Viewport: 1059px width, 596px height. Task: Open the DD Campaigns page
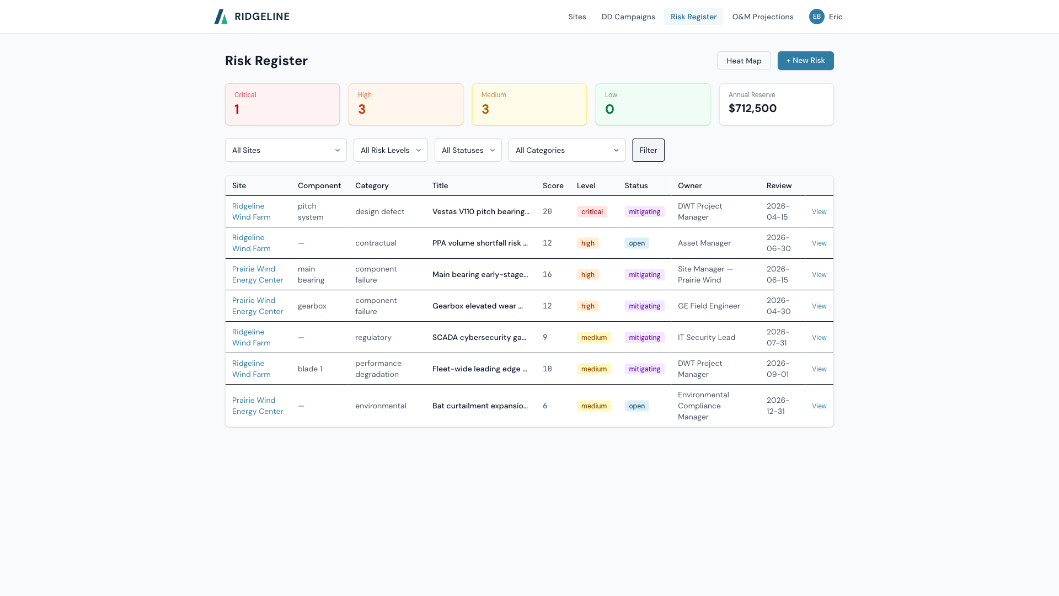(628, 17)
